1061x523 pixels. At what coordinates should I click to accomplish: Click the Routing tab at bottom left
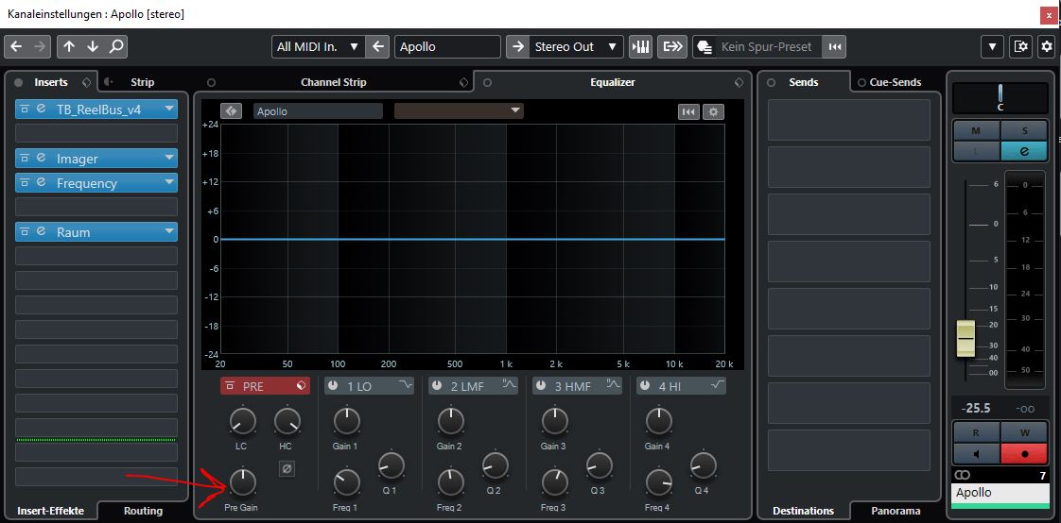point(143,511)
